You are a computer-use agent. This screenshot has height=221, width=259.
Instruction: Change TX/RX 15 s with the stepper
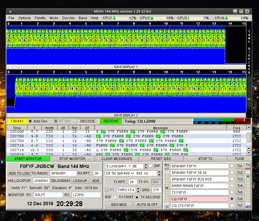point(138,190)
